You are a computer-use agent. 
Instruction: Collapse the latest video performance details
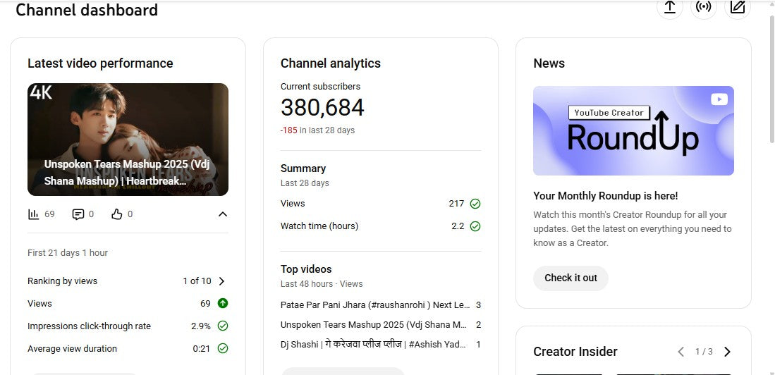click(x=223, y=214)
